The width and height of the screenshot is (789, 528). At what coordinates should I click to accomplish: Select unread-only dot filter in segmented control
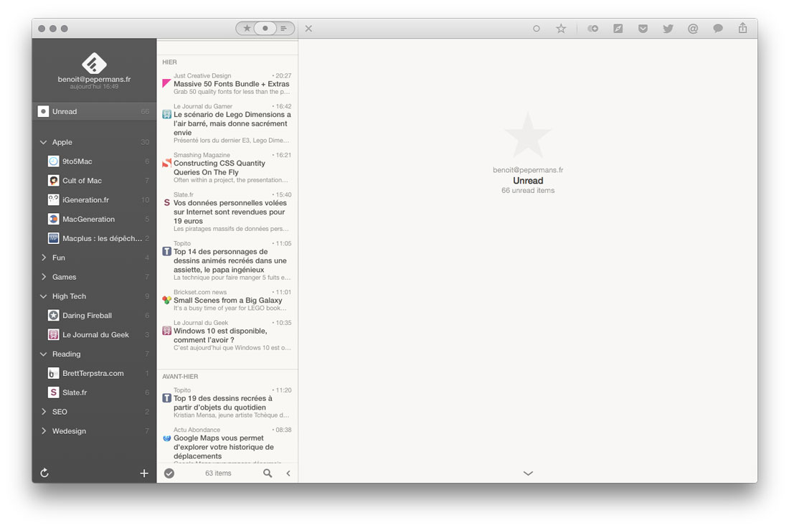pyautogui.click(x=265, y=29)
